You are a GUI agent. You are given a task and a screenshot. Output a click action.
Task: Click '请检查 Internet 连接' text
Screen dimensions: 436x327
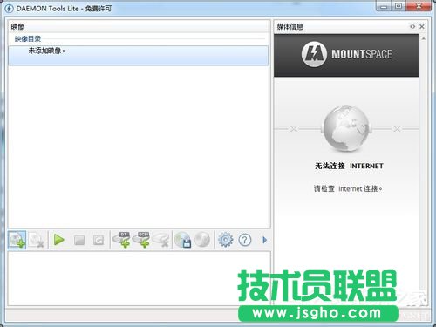[348, 188]
